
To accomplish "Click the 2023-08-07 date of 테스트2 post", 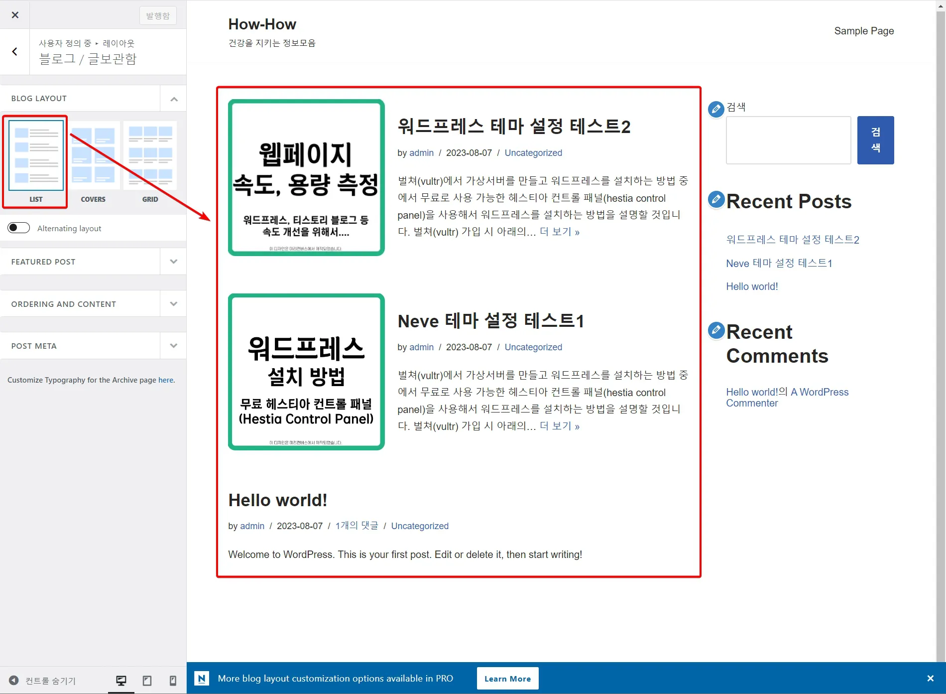I will pos(469,153).
